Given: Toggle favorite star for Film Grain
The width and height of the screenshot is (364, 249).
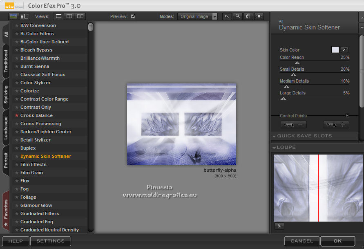Looking at the screenshot, I should coord(17,173).
